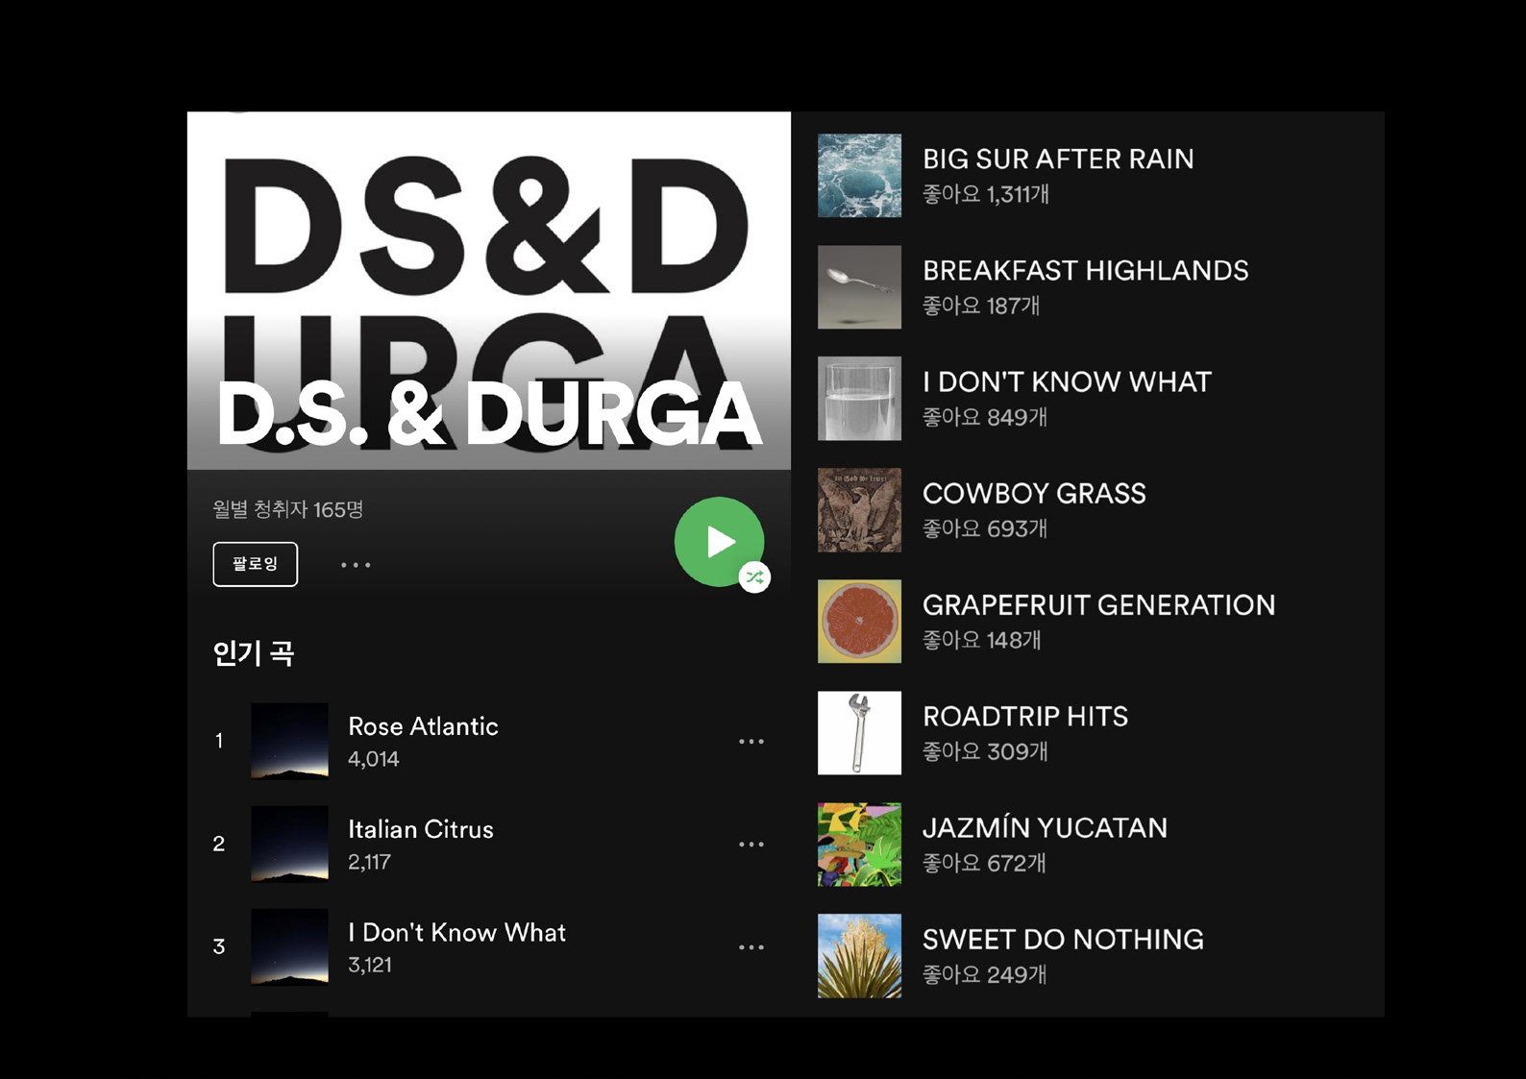Click the grapefruit slice playlist cover
Viewport: 1526px width, 1079px height.
(x=859, y=622)
